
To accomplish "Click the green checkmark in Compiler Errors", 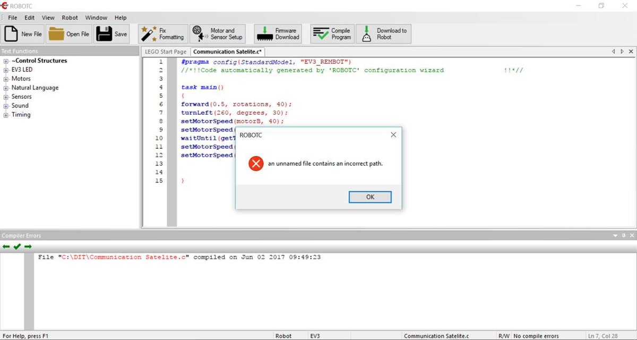I will pos(17,246).
